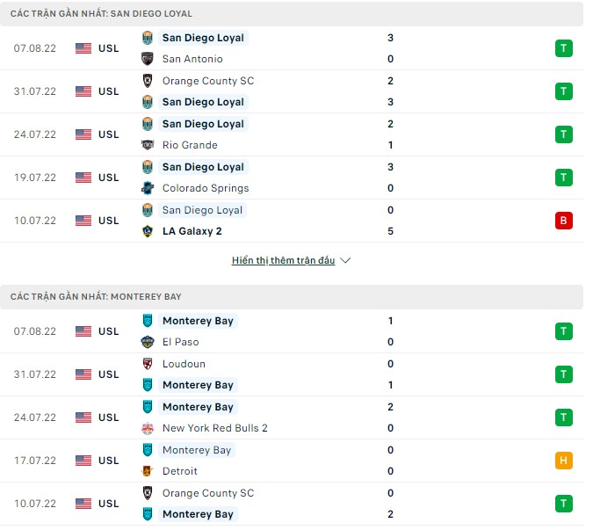Click the San Antonio team logo
Viewport: 593px width, 530px height.
(x=148, y=59)
